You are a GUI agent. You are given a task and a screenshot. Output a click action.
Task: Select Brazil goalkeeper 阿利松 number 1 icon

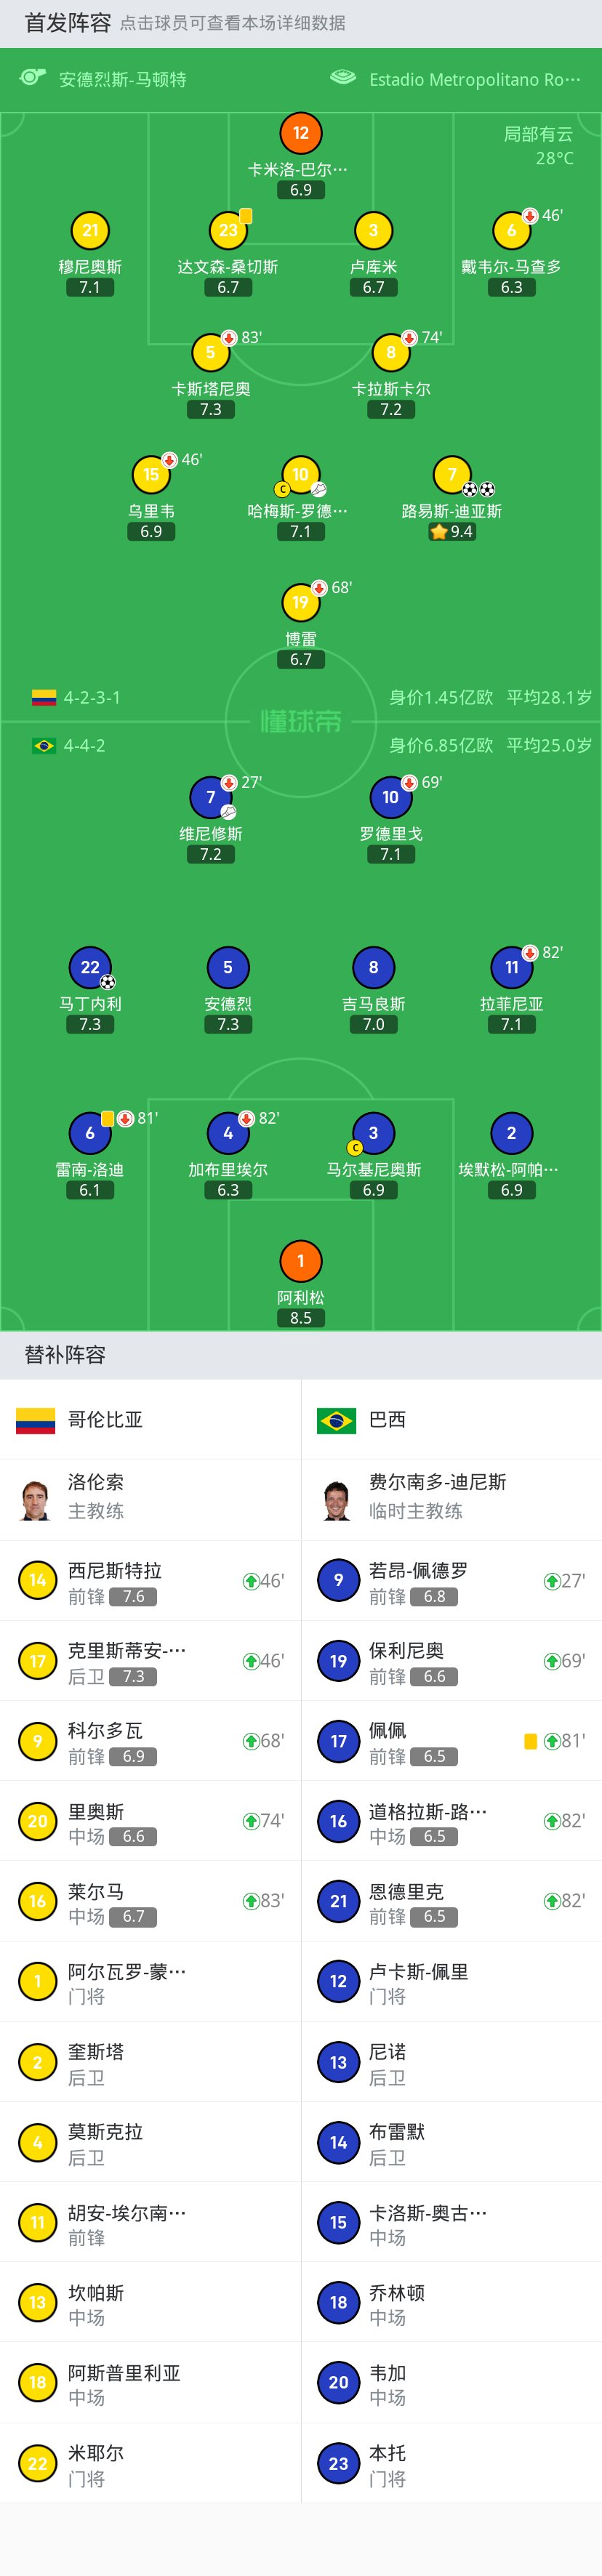coord(300,1261)
